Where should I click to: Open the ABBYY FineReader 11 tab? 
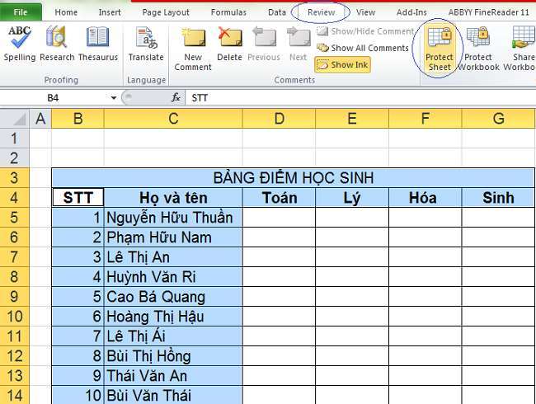pos(488,12)
